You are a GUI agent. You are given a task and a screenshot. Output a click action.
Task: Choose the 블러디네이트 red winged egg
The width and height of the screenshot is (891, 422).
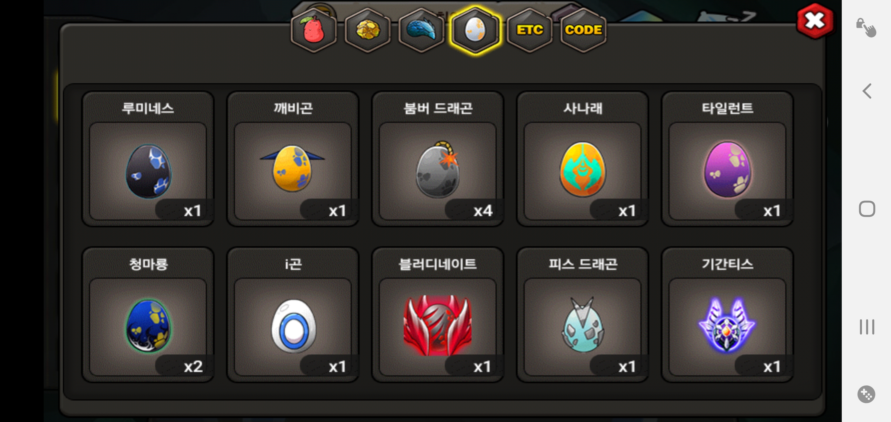pyautogui.click(x=438, y=314)
